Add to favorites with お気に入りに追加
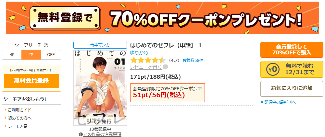The width and height of the screenshot is (325, 137). 292,89
